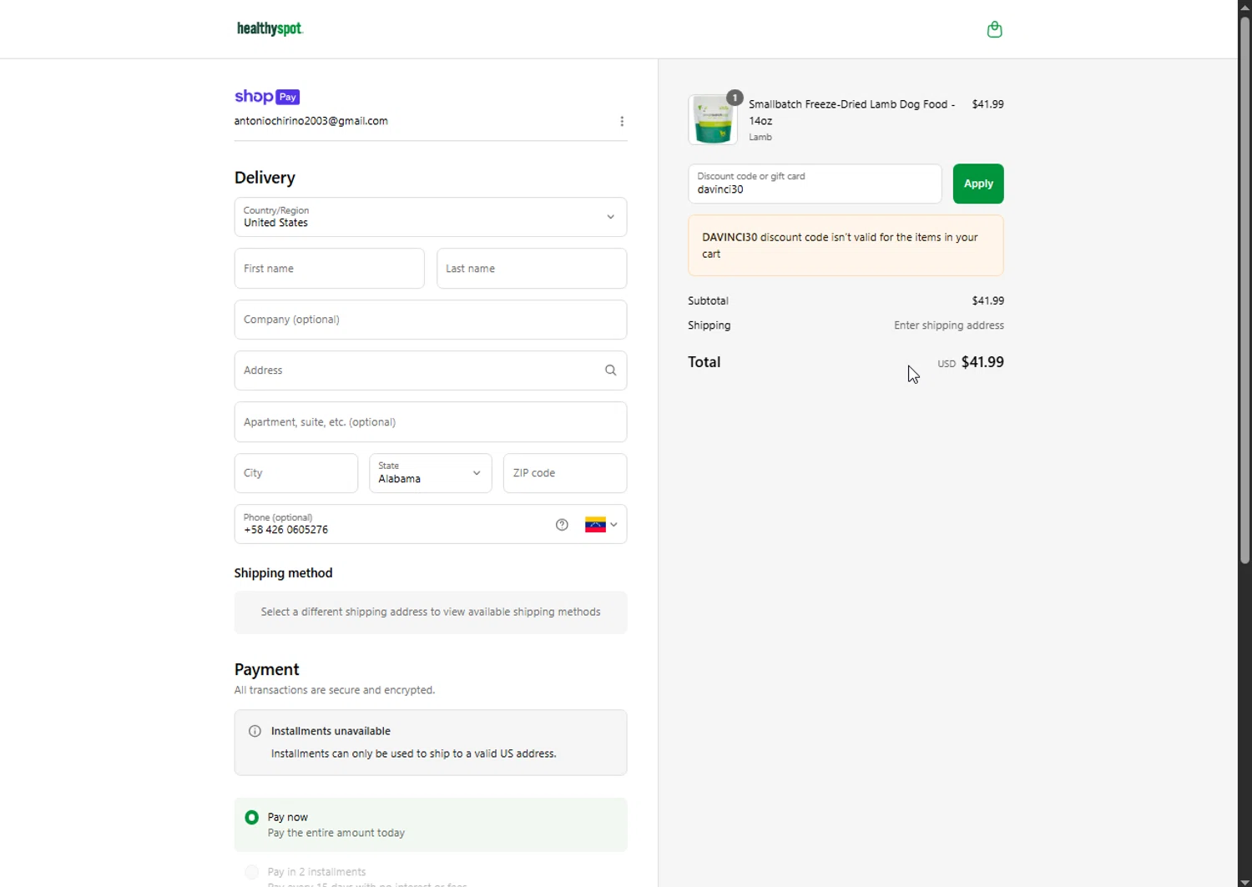Open the Country/Region dropdown
This screenshot has height=887, width=1252.
click(x=431, y=217)
